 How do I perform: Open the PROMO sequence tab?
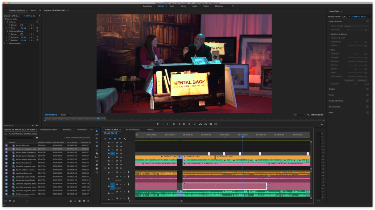click(x=150, y=130)
